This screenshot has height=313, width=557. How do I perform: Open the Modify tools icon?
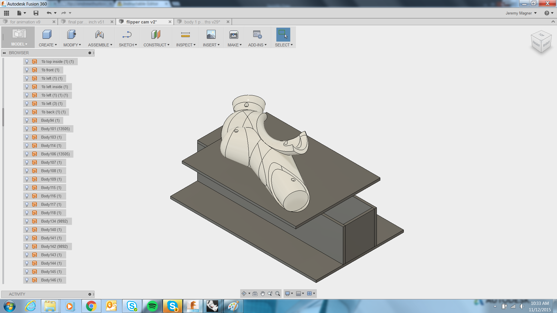(71, 35)
